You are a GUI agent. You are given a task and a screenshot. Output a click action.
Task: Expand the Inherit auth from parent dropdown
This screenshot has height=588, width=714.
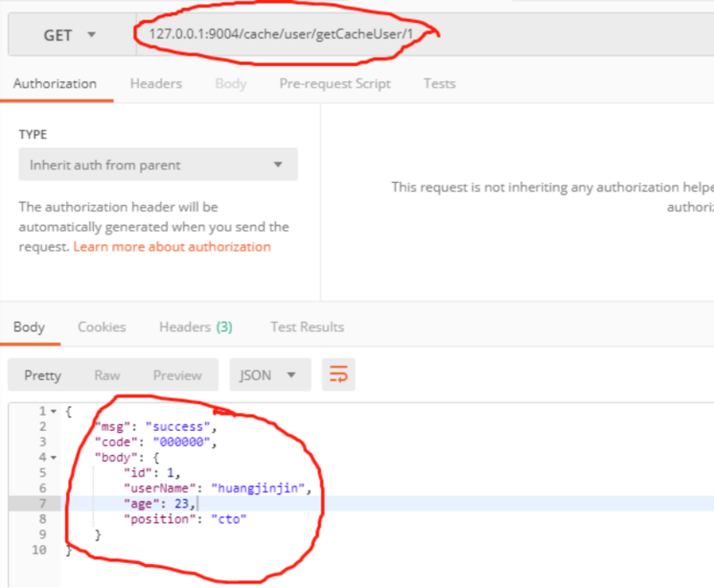158,164
